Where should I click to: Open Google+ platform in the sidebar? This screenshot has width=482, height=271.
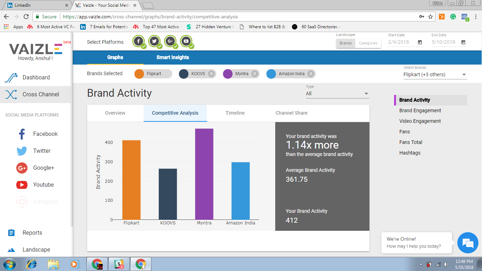click(36, 168)
